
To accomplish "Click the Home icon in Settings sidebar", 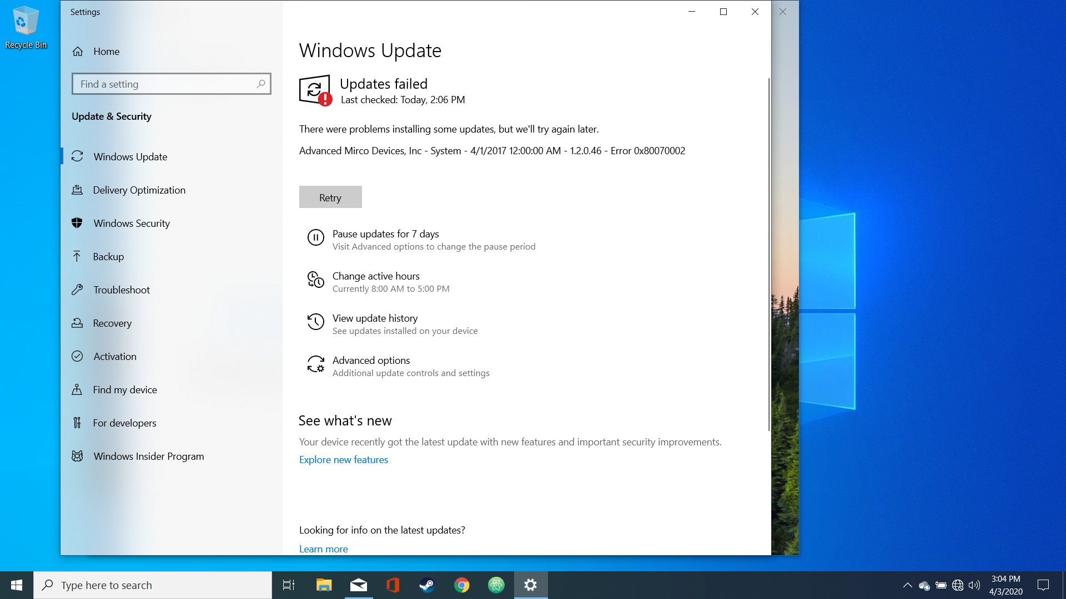I will click(x=78, y=52).
